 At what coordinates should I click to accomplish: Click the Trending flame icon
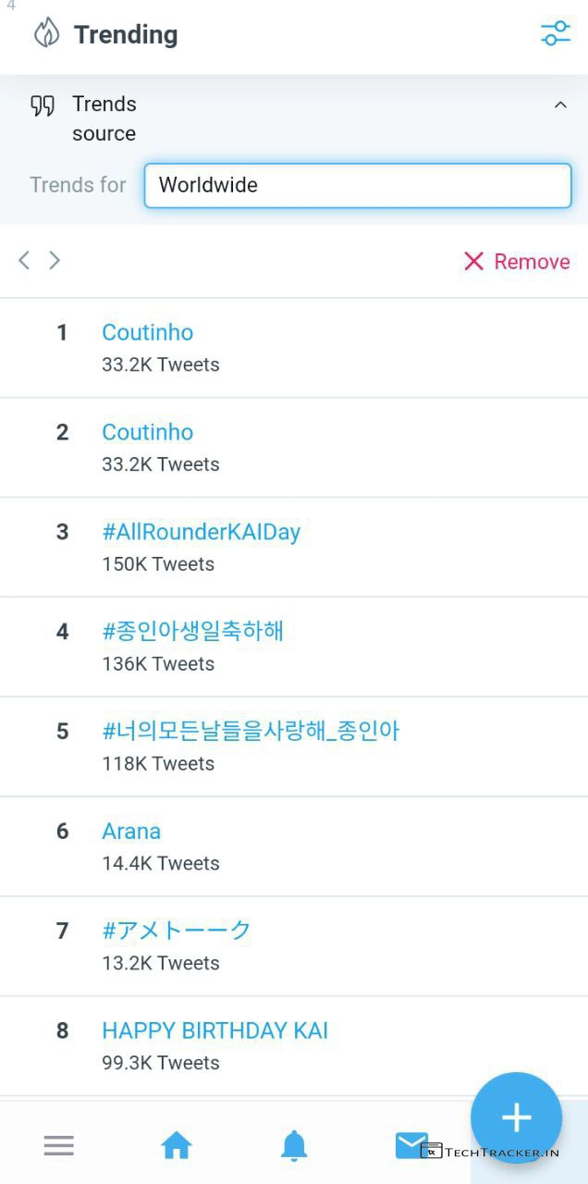click(46, 34)
